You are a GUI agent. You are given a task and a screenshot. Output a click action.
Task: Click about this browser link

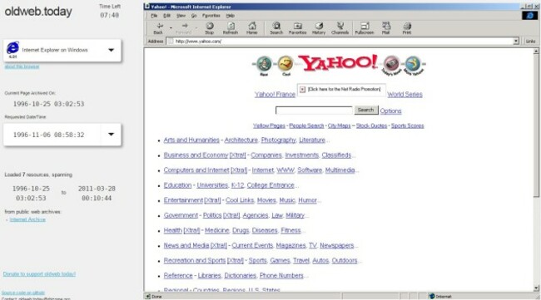[22, 66]
